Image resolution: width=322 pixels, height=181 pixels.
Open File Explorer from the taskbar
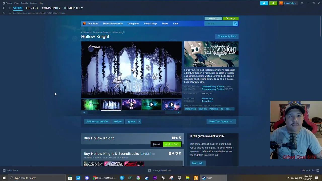[188, 178]
